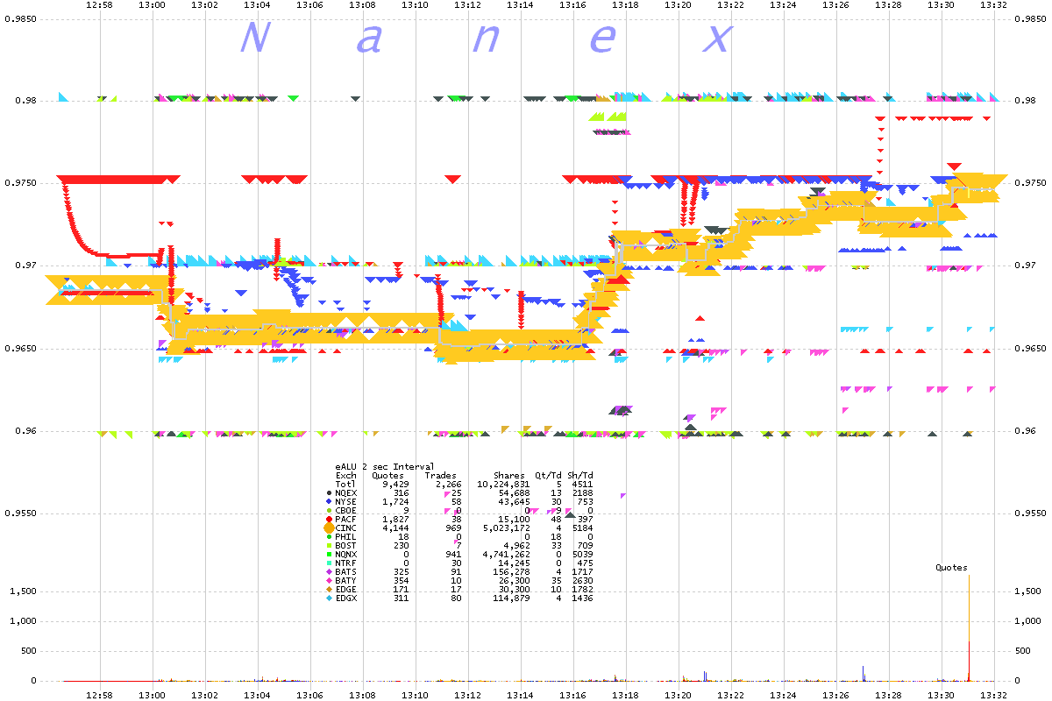Image resolution: width=1052 pixels, height=701 pixels.
Task: Select the 'NQNX' exchange label
Action: click(346, 555)
